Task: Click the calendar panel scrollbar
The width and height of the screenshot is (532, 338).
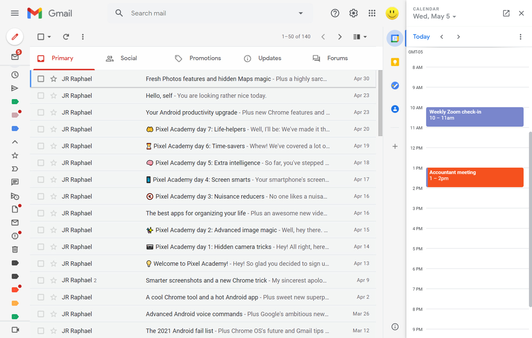Action: click(529, 219)
